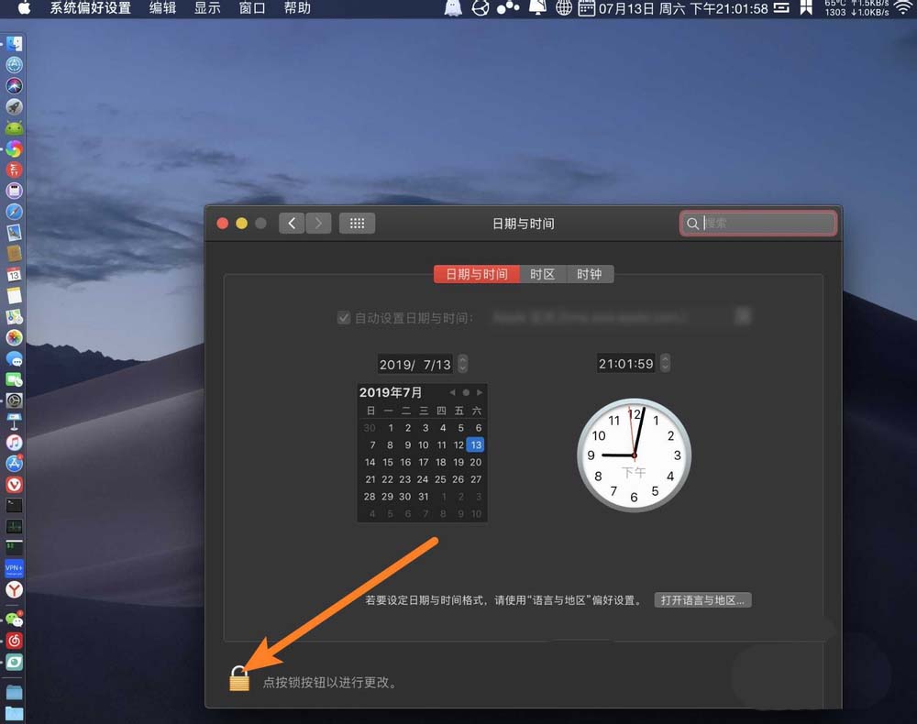Select July 20 on the calendar
The width and height of the screenshot is (917, 724).
coord(475,462)
